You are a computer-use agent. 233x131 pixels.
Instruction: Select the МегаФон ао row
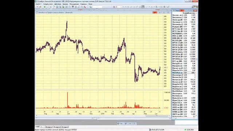pyautogui.click(x=184, y=73)
